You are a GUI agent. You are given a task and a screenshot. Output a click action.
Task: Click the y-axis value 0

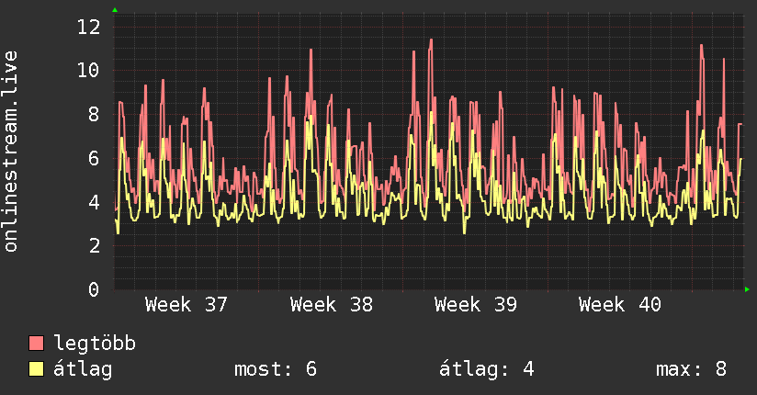[94, 289]
